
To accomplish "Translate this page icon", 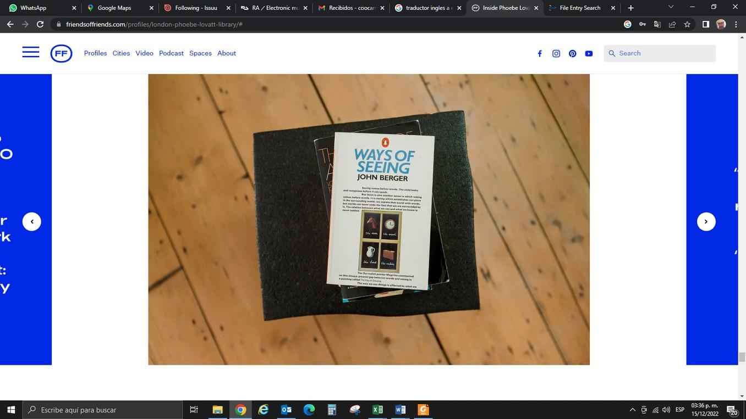I will [x=657, y=24].
